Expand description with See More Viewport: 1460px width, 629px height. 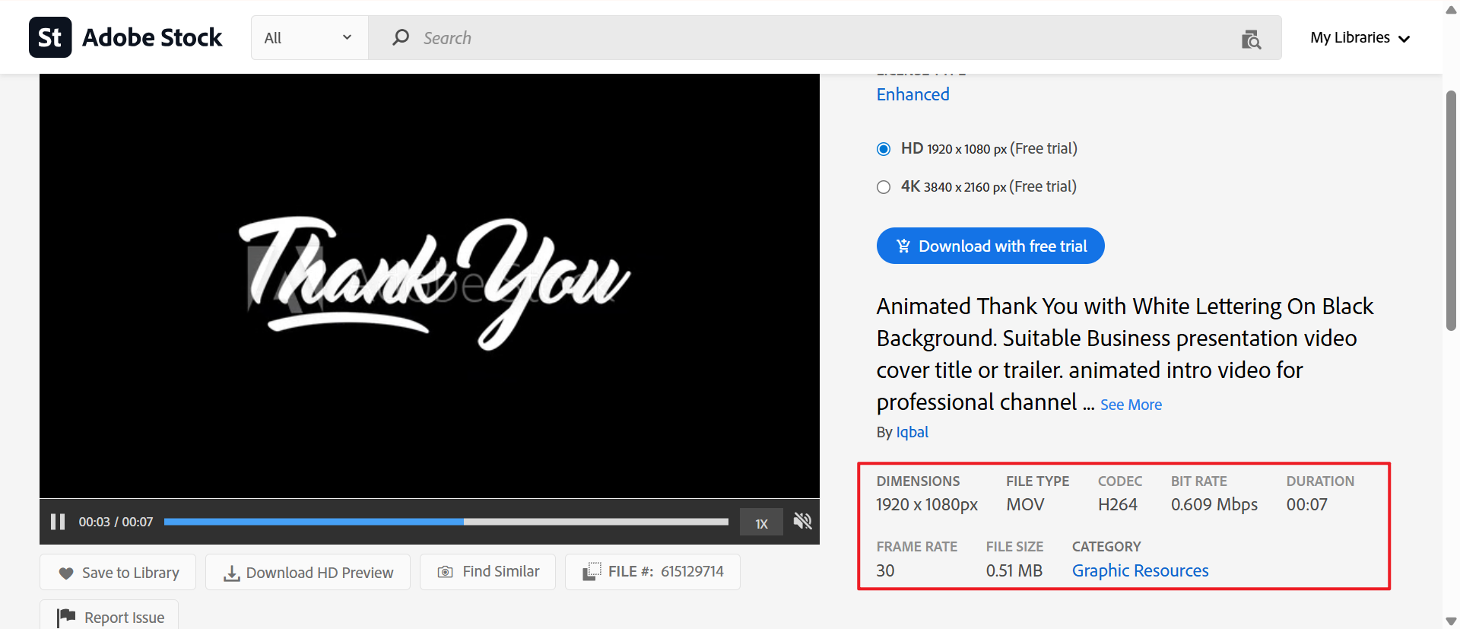1131,405
